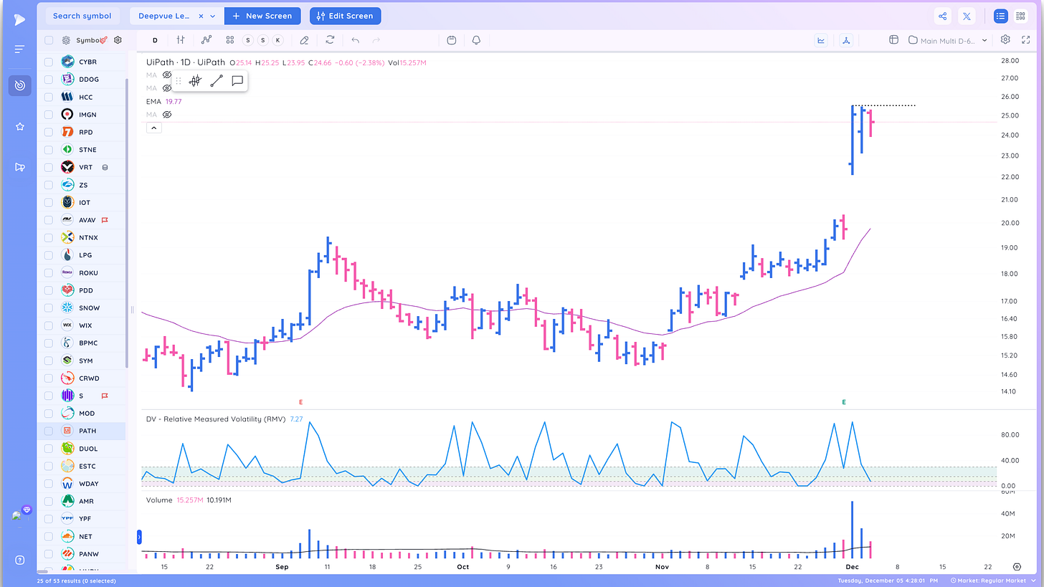The height and width of the screenshot is (587, 1044).
Task: Expand the side panel blue arrow by volume
Action: (139, 535)
